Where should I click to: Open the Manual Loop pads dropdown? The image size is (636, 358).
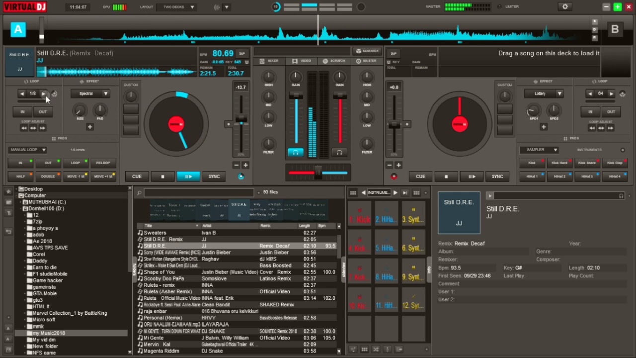28,150
